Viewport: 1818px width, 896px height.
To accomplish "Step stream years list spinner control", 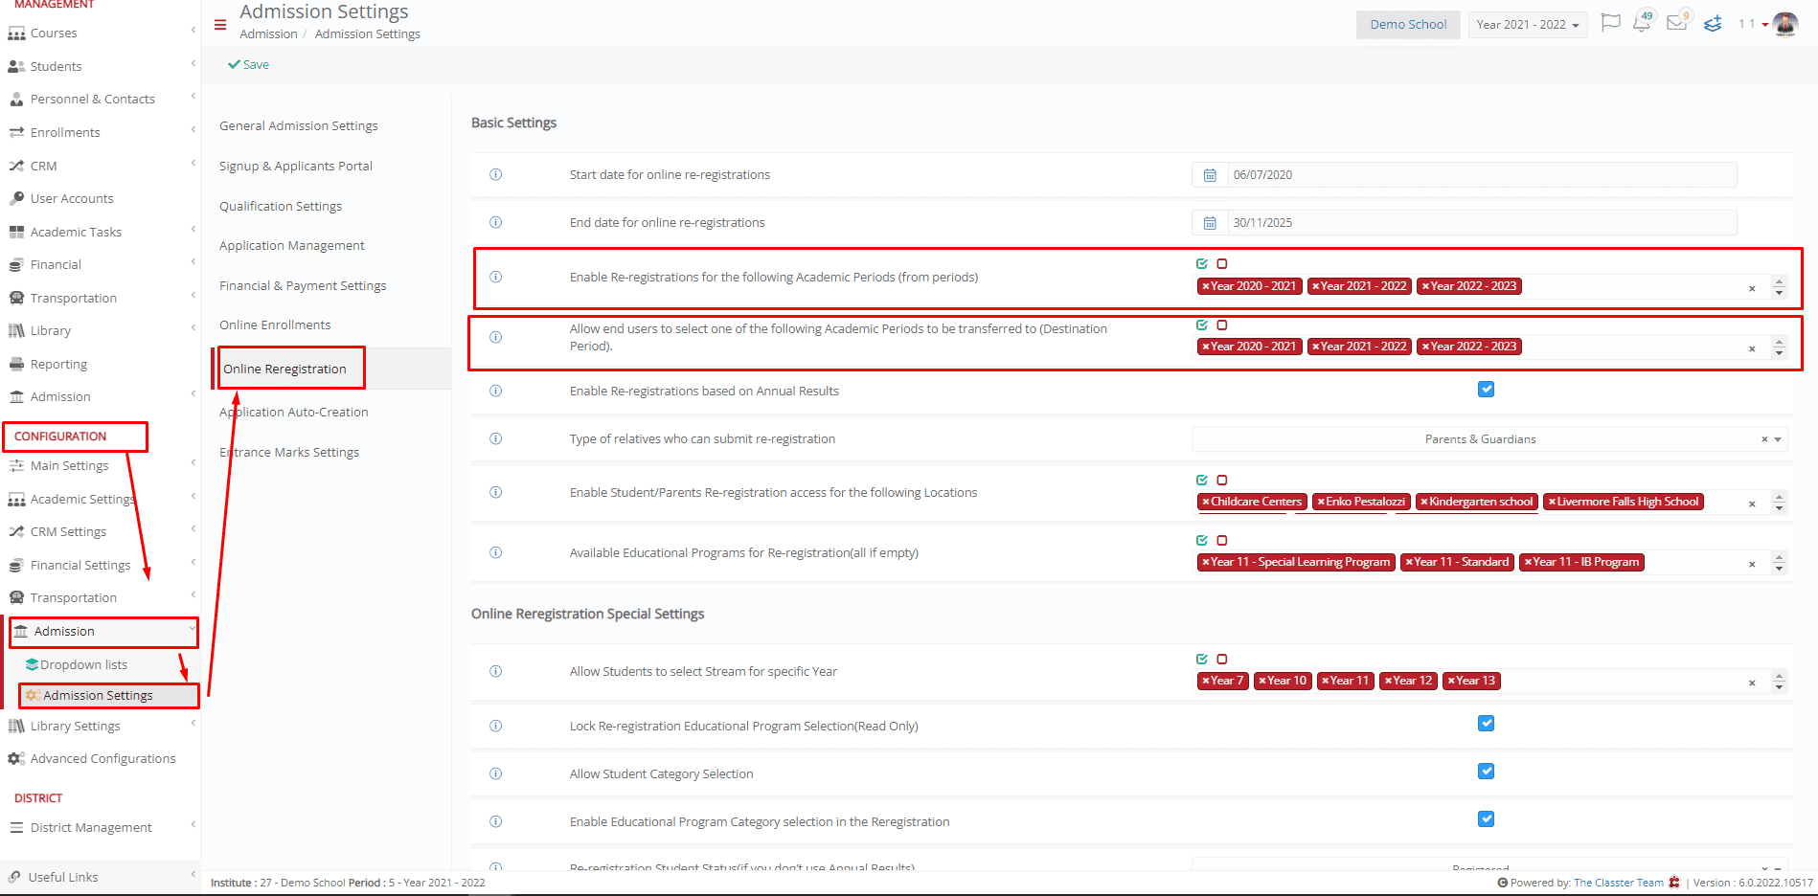I will [1779, 682].
